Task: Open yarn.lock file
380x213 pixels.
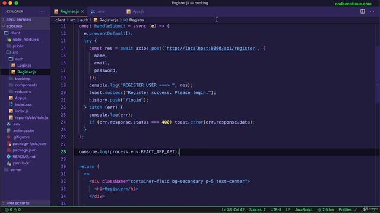Action: pyautogui.click(x=21, y=163)
